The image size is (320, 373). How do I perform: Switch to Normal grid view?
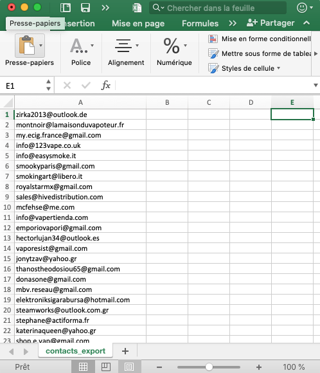(x=83, y=367)
